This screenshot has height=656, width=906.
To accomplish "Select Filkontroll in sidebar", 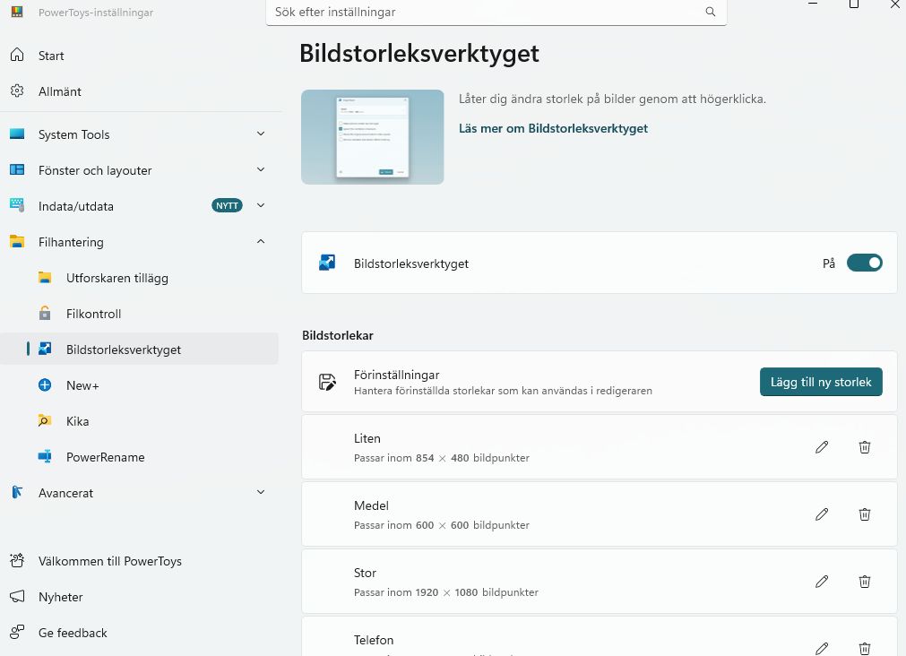I will [x=139, y=314].
